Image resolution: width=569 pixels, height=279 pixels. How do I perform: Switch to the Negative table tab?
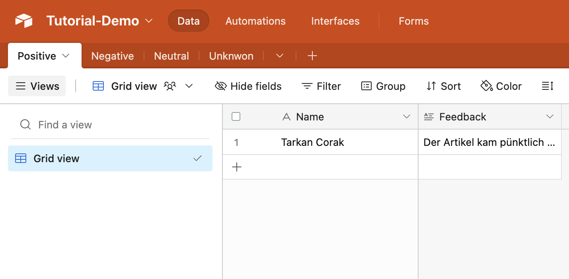(113, 56)
